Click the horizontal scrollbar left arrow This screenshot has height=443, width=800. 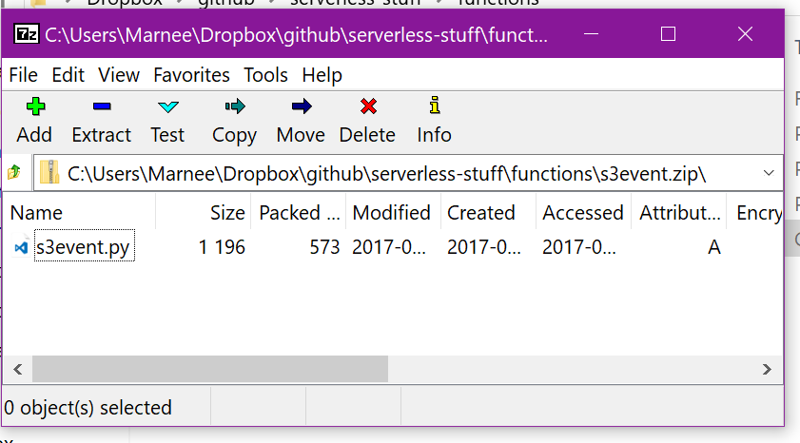(x=18, y=369)
